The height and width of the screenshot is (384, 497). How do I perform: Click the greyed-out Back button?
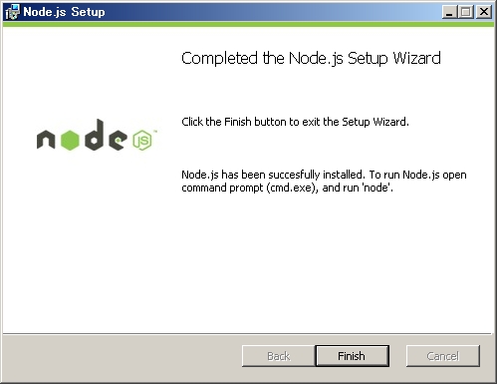278,356
